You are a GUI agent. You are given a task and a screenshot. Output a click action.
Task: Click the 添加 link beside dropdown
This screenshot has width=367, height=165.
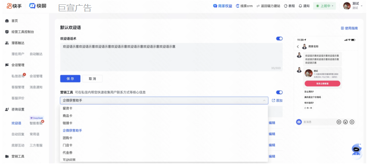(x=277, y=101)
